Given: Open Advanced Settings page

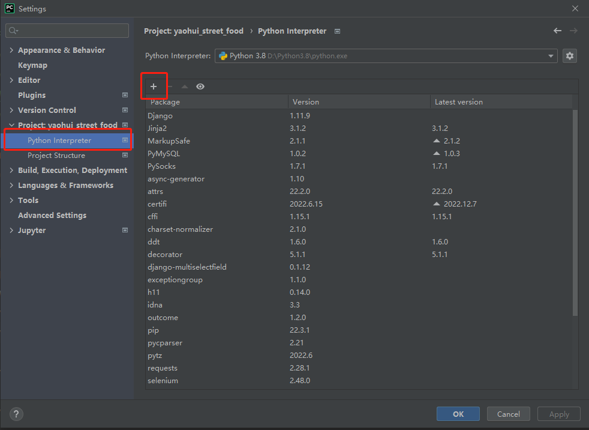Looking at the screenshot, I should pyautogui.click(x=52, y=215).
